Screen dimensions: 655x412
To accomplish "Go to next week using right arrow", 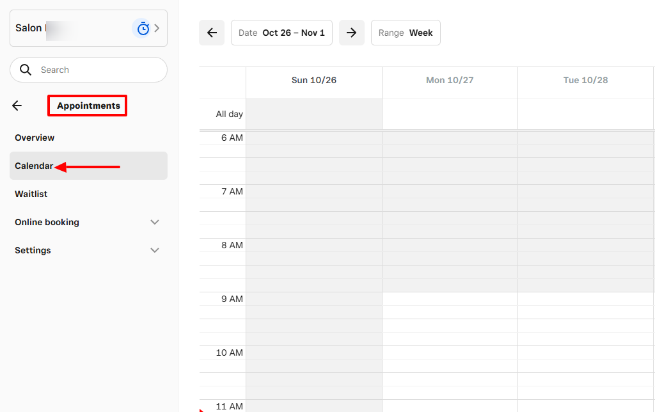I will 351,33.
